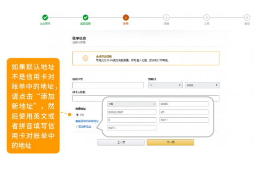Image resolution: width=255 pixels, height=172 pixels.
Task: Click the completed 卖家信息 step checkmark
Action: (x=86, y=17)
